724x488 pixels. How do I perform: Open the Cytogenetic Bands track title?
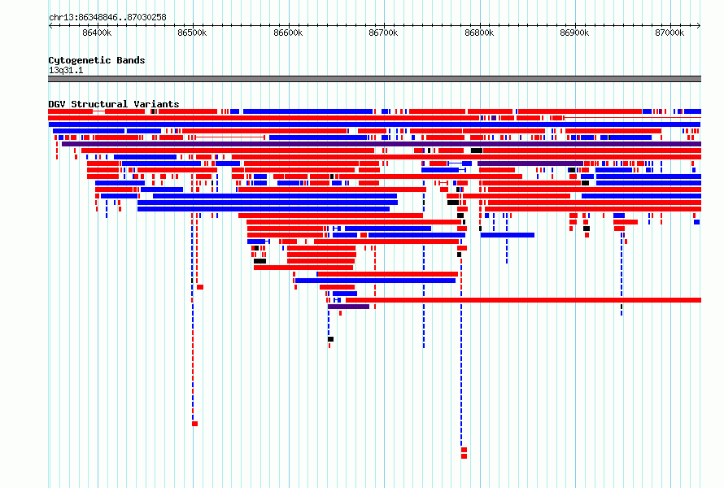(97, 60)
